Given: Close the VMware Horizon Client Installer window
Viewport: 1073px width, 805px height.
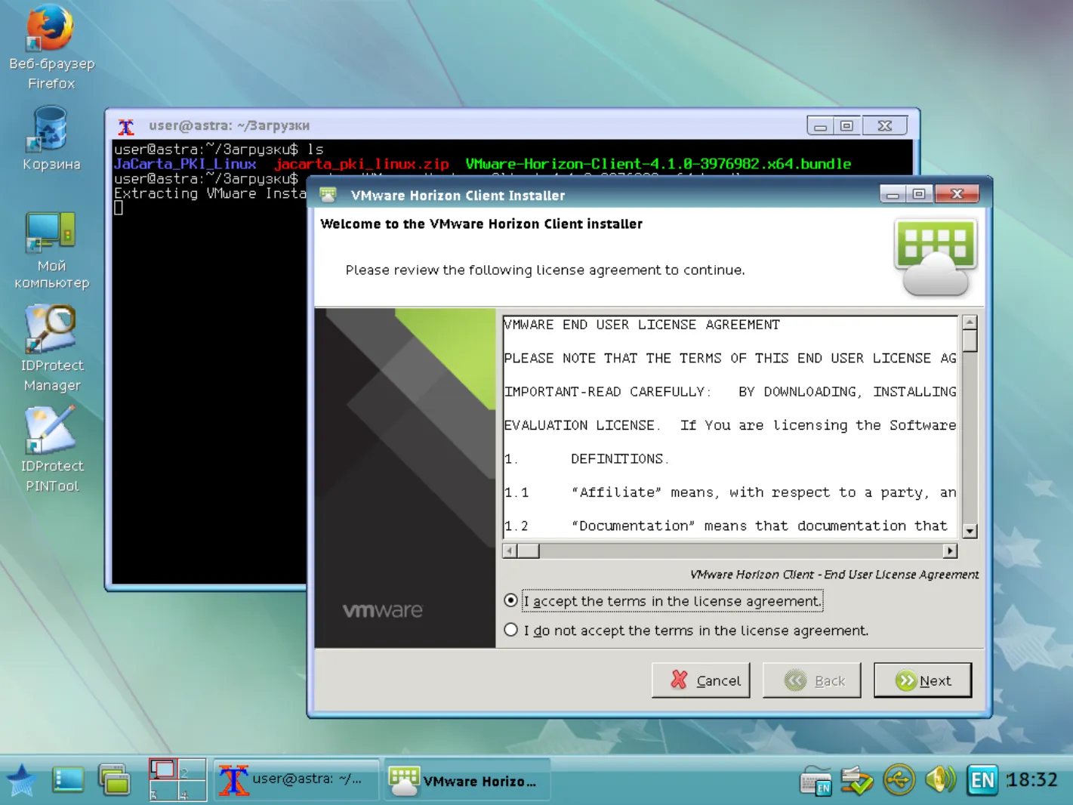Looking at the screenshot, I should 957,194.
